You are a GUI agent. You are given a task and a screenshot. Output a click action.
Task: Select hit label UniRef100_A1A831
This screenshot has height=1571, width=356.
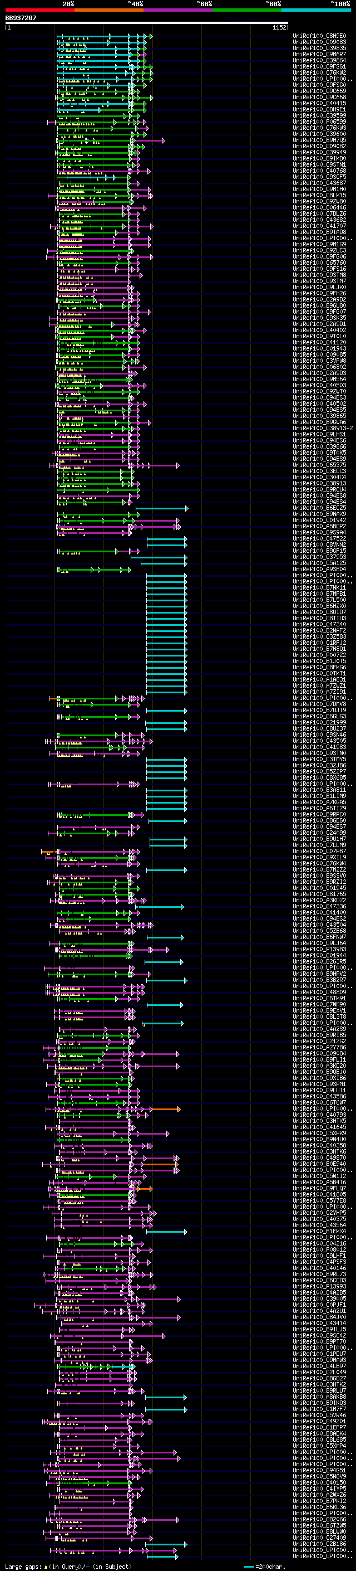point(319,679)
